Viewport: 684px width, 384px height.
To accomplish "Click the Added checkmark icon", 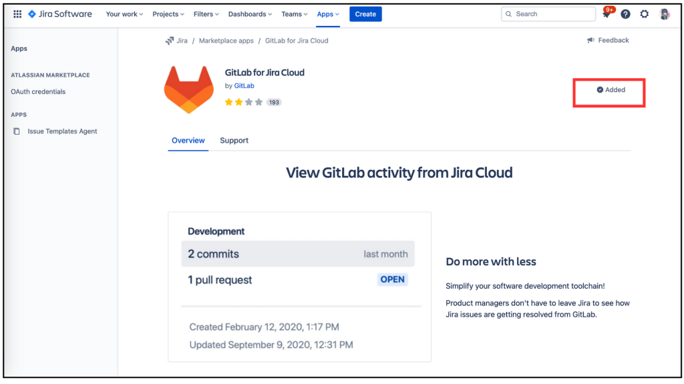I will [600, 90].
